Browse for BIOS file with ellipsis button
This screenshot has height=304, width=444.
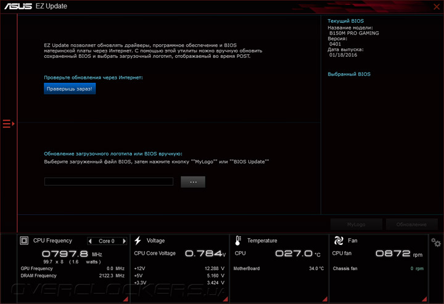coord(193,182)
